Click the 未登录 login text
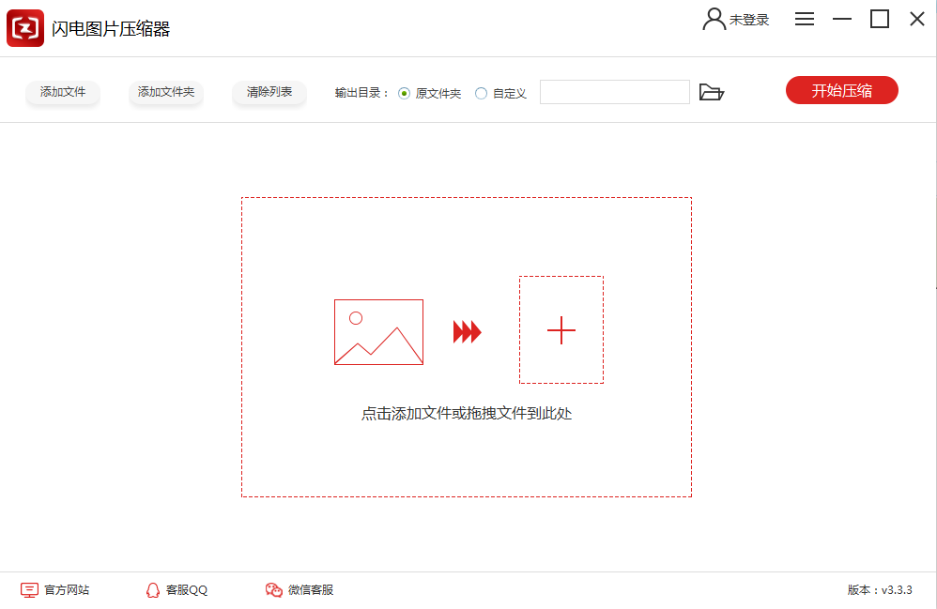The image size is (937, 609). point(749,21)
